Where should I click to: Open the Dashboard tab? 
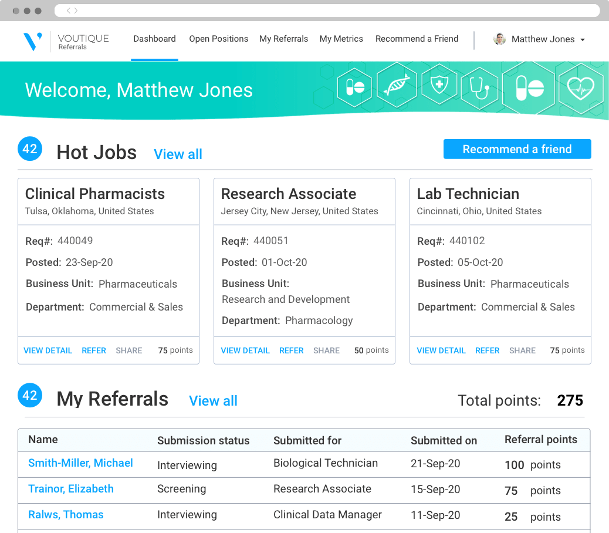click(154, 39)
